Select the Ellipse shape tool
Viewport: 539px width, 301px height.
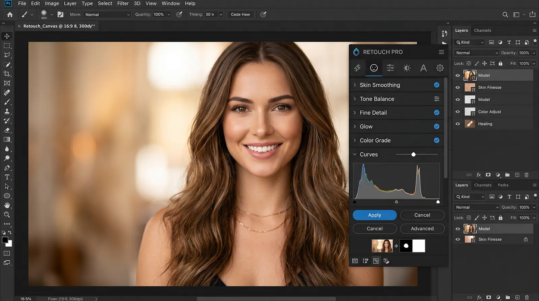coord(7,196)
